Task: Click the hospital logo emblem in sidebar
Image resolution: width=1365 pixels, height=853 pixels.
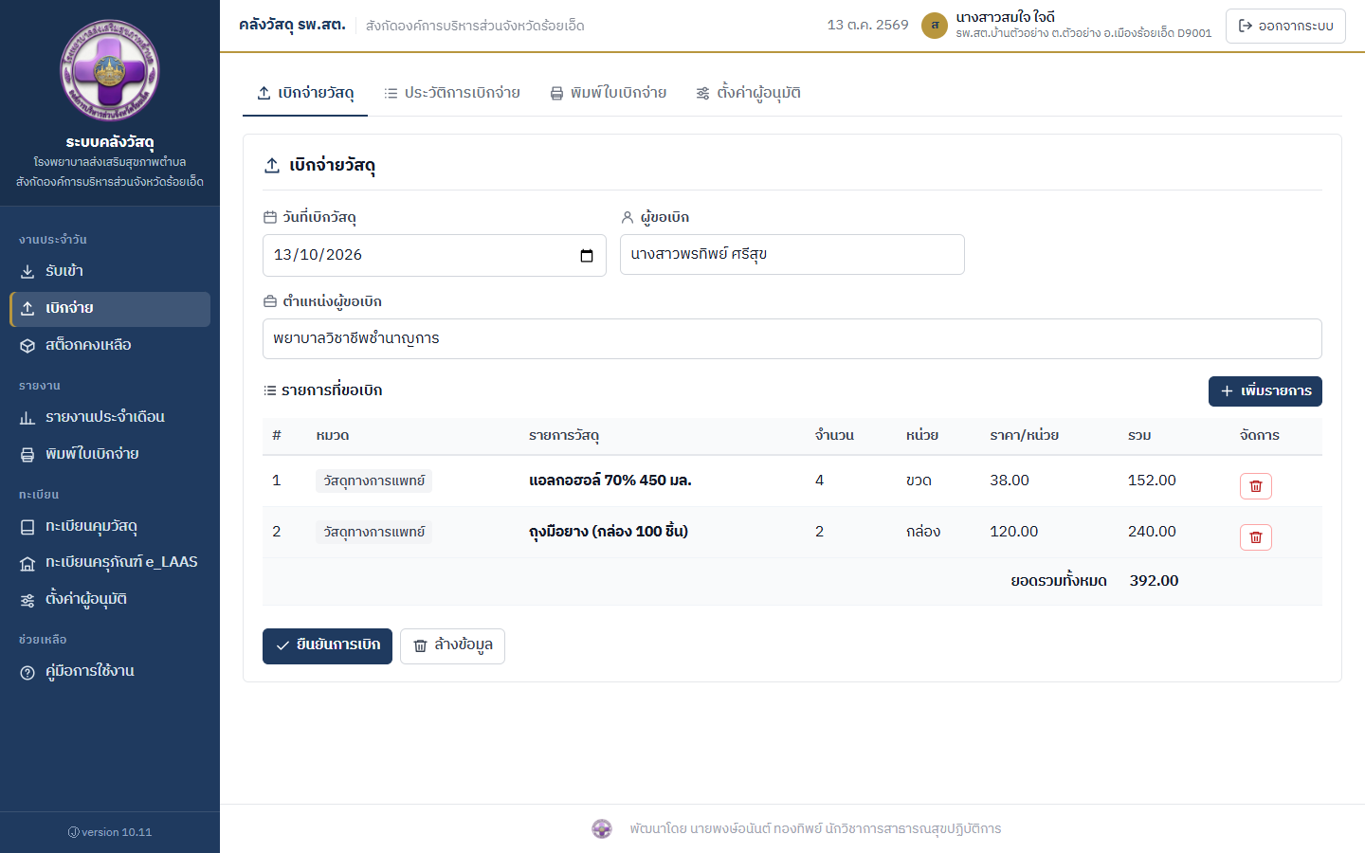Action: (x=110, y=71)
